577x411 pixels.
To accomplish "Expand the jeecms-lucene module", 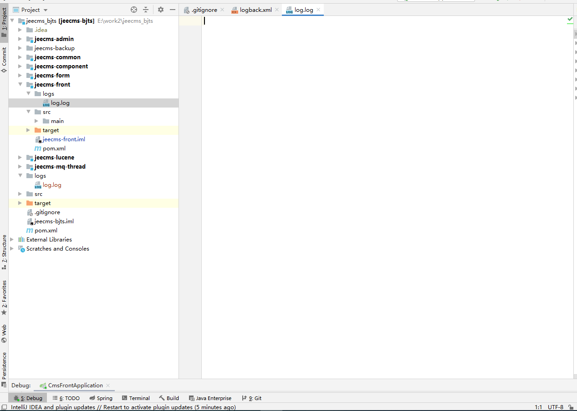I will [20, 158].
